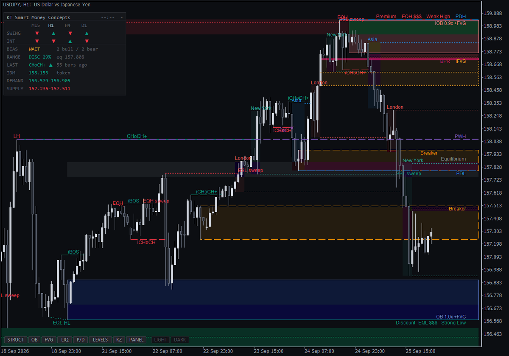Select the H1 timeframe column header
509x356 pixels.
pos(51,25)
